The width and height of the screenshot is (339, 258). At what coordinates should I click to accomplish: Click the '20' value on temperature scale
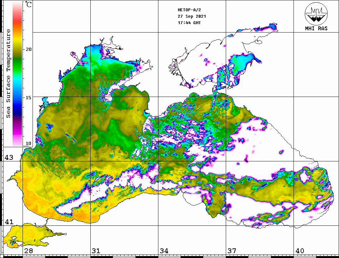tap(28, 49)
